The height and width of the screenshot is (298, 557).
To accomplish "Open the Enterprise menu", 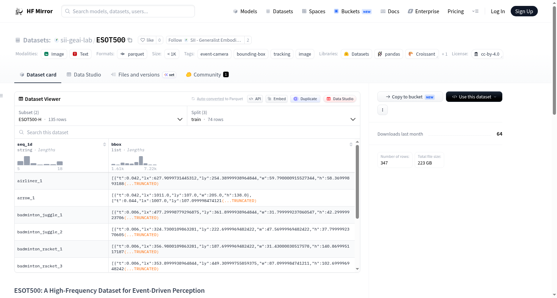I will coord(424,11).
